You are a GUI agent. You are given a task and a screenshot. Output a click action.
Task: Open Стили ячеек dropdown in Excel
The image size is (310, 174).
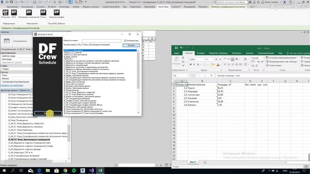tap(274, 65)
